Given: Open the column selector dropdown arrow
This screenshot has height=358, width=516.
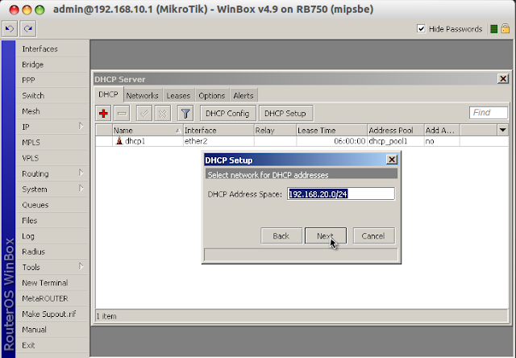Looking at the screenshot, I should [x=502, y=130].
